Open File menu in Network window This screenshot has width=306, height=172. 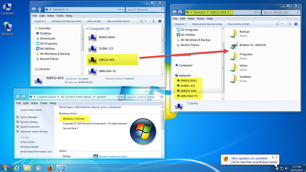coord(35,15)
